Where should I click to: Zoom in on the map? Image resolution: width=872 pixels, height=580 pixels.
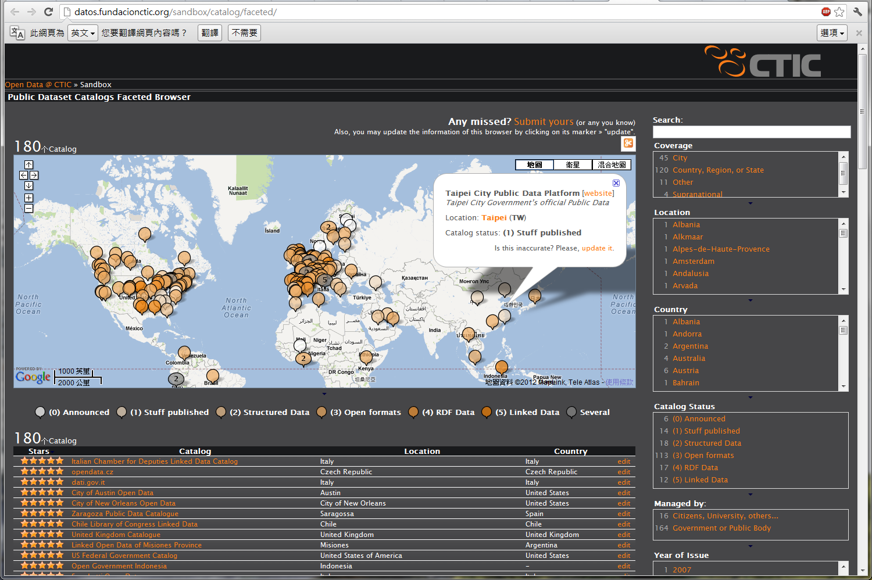pos(28,198)
